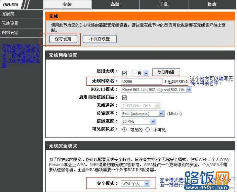Go to the 状态 tab
This screenshot has height=192, width=237.
pyautogui.click(x=212, y=4)
